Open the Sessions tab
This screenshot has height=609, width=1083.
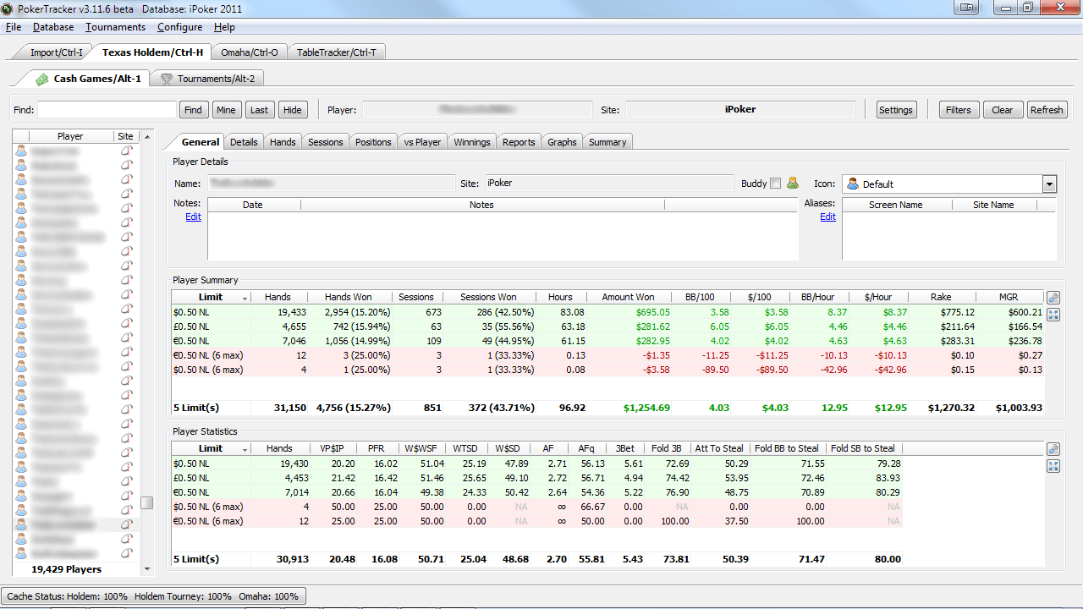[x=326, y=142]
